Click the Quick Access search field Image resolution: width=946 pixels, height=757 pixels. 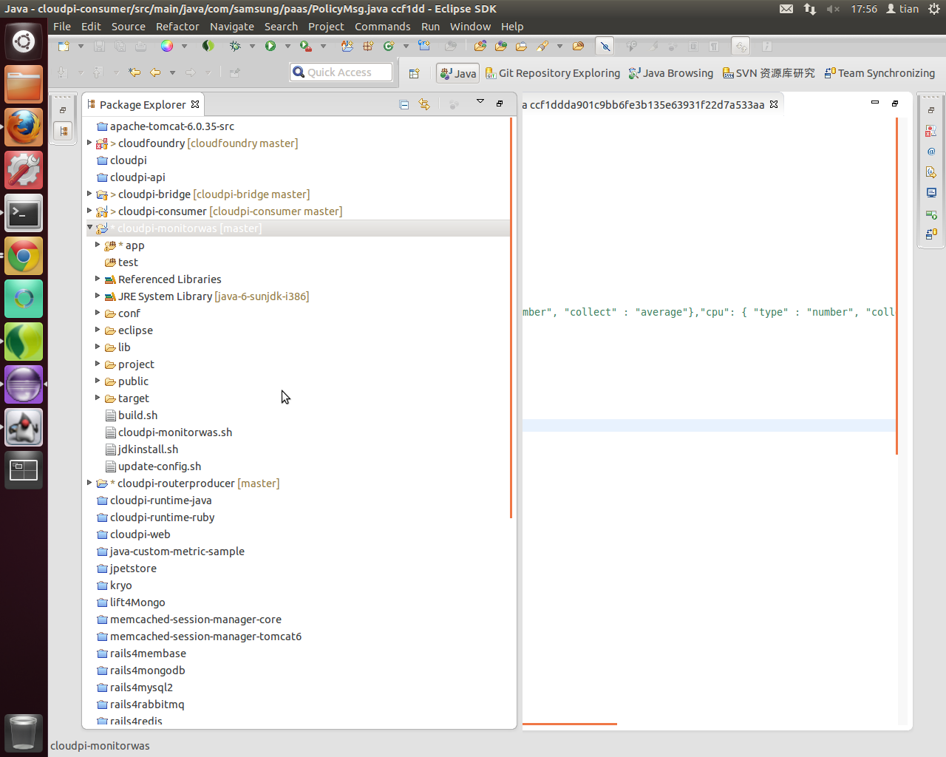(341, 72)
